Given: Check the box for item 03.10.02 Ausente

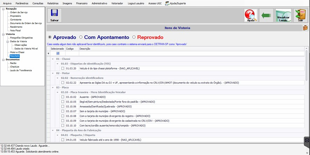Looking at the screenshot, I should click(x=63, y=97).
